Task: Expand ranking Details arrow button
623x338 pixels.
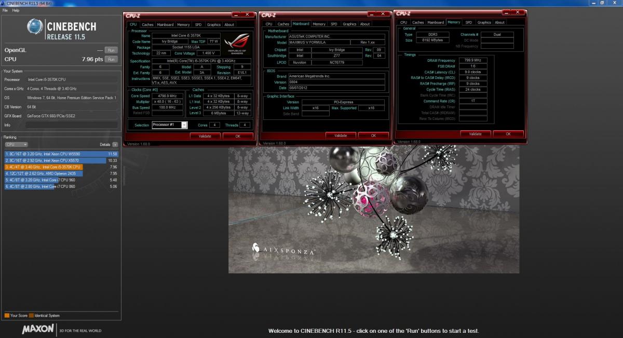Action: [x=115, y=144]
